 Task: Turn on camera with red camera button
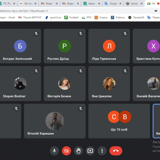tap(66, 151)
